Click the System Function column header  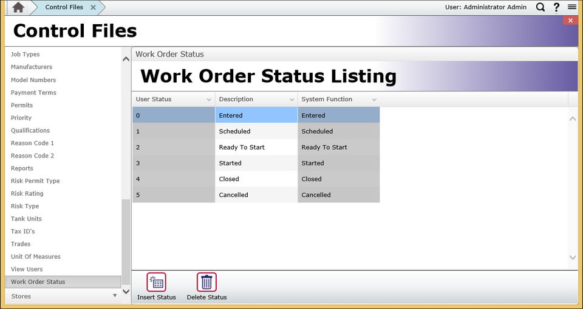point(339,99)
